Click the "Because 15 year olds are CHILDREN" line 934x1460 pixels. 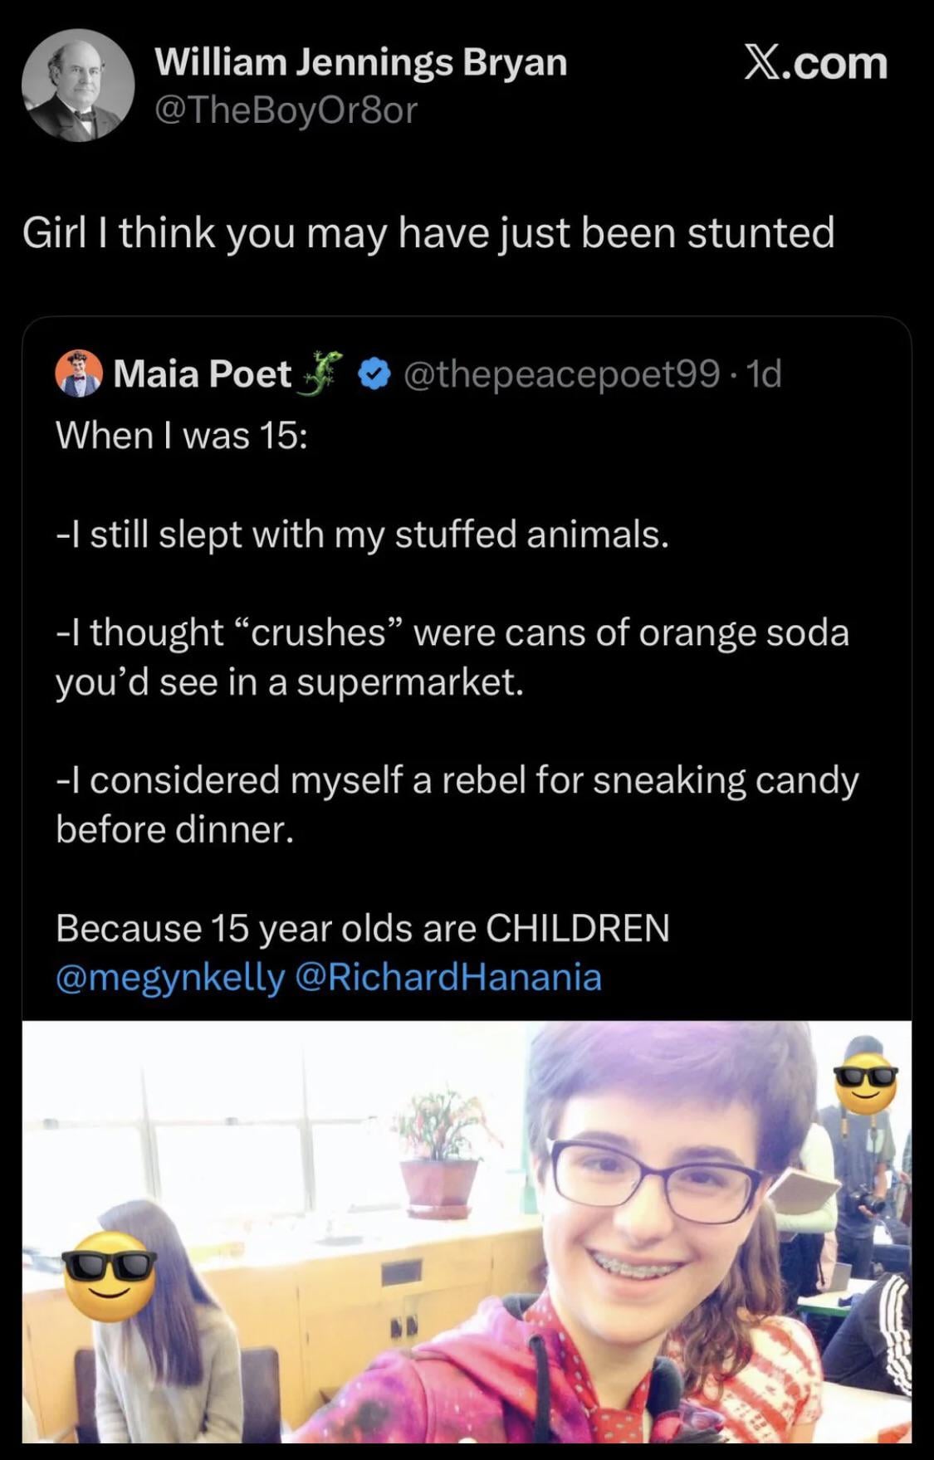(x=362, y=927)
